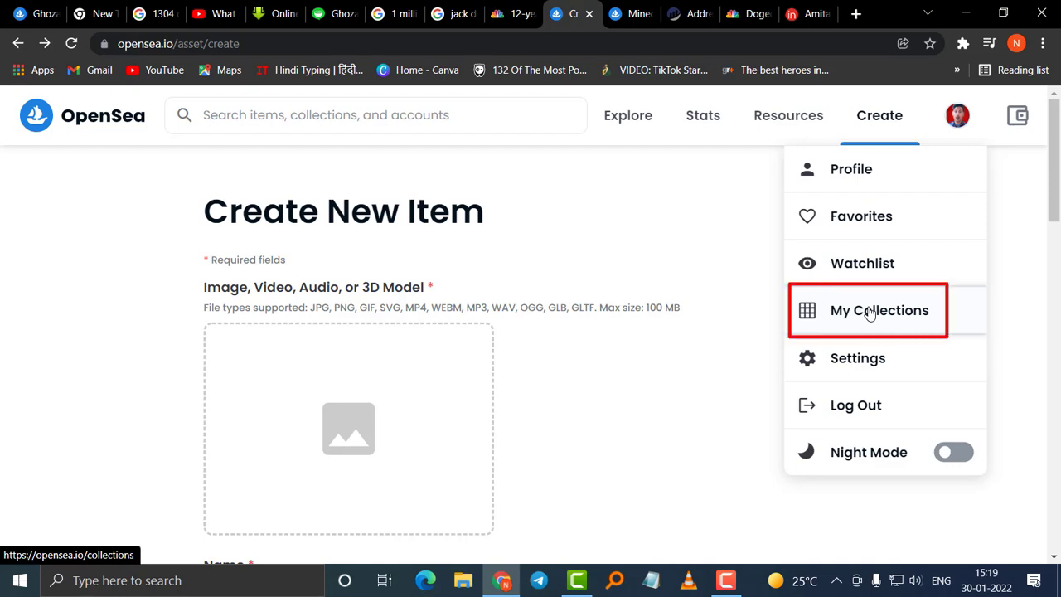Open Watchlist from account menu

[x=885, y=264]
